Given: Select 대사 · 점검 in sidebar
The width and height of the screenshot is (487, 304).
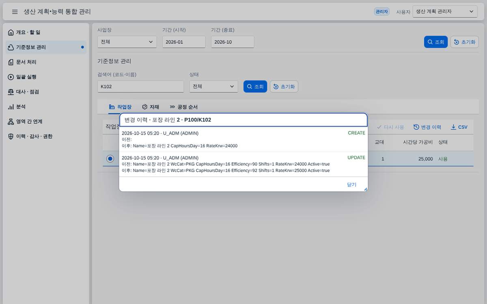Looking at the screenshot, I should point(46,92).
